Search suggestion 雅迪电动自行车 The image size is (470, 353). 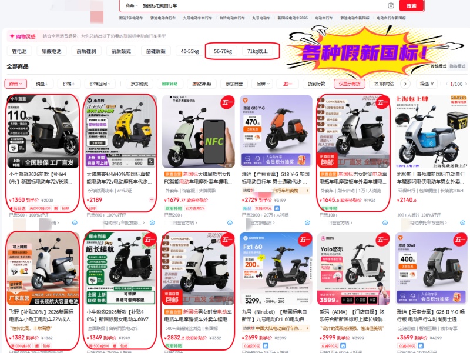pos(163,18)
